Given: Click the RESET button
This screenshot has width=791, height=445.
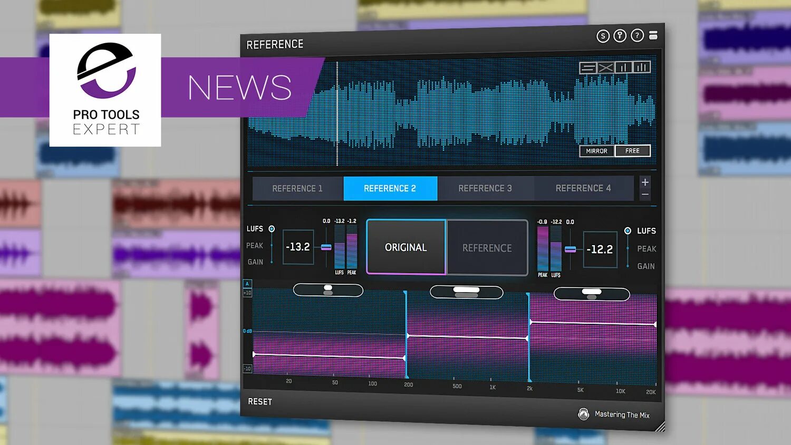Looking at the screenshot, I should point(260,402).
